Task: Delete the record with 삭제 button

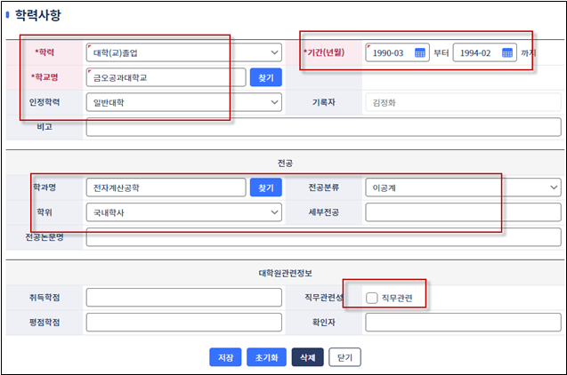Action: pyautogui.click(x=308, y=357)
